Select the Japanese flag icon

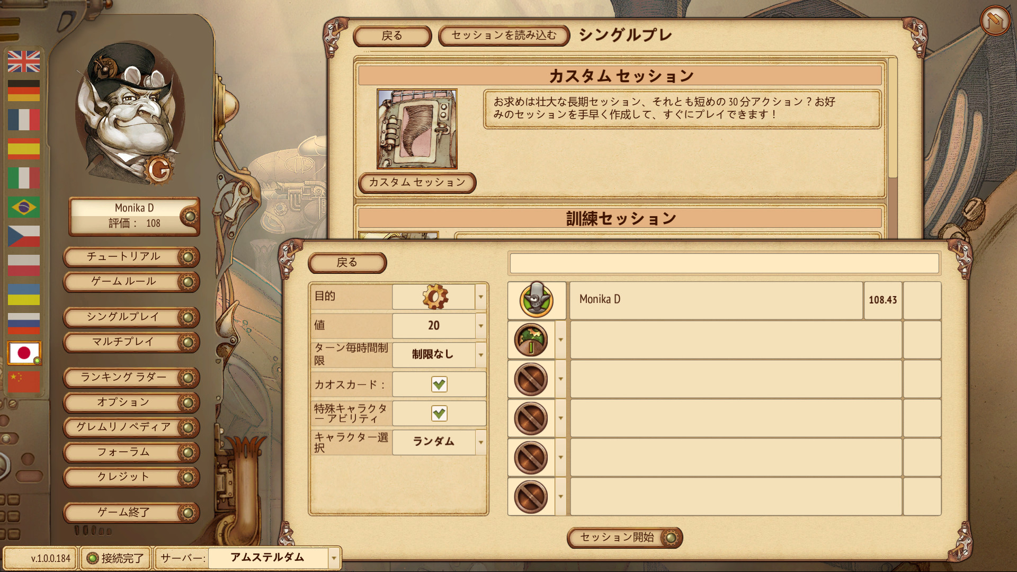tap(24, 353)
